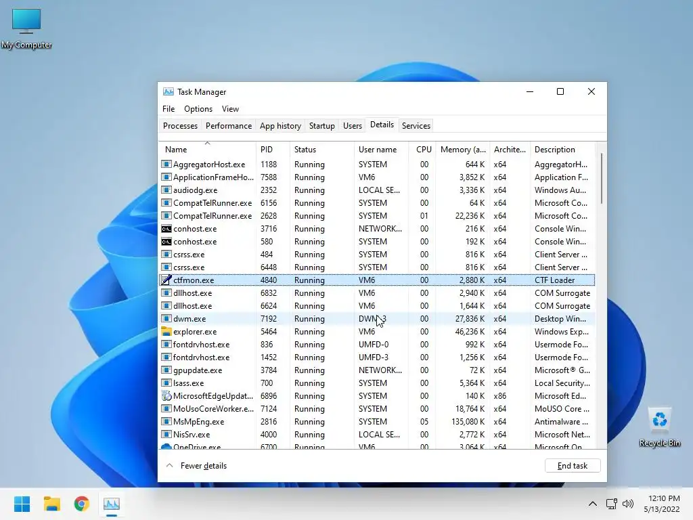Select CompatTelRunner.exe with PID 6156
This screenshot has height=520, width=693.
[x=376, y=203]
